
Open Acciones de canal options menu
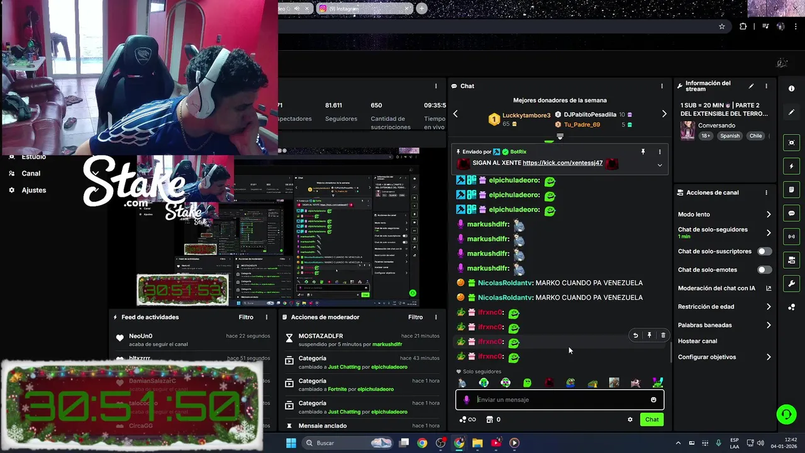tap(766, 193)
